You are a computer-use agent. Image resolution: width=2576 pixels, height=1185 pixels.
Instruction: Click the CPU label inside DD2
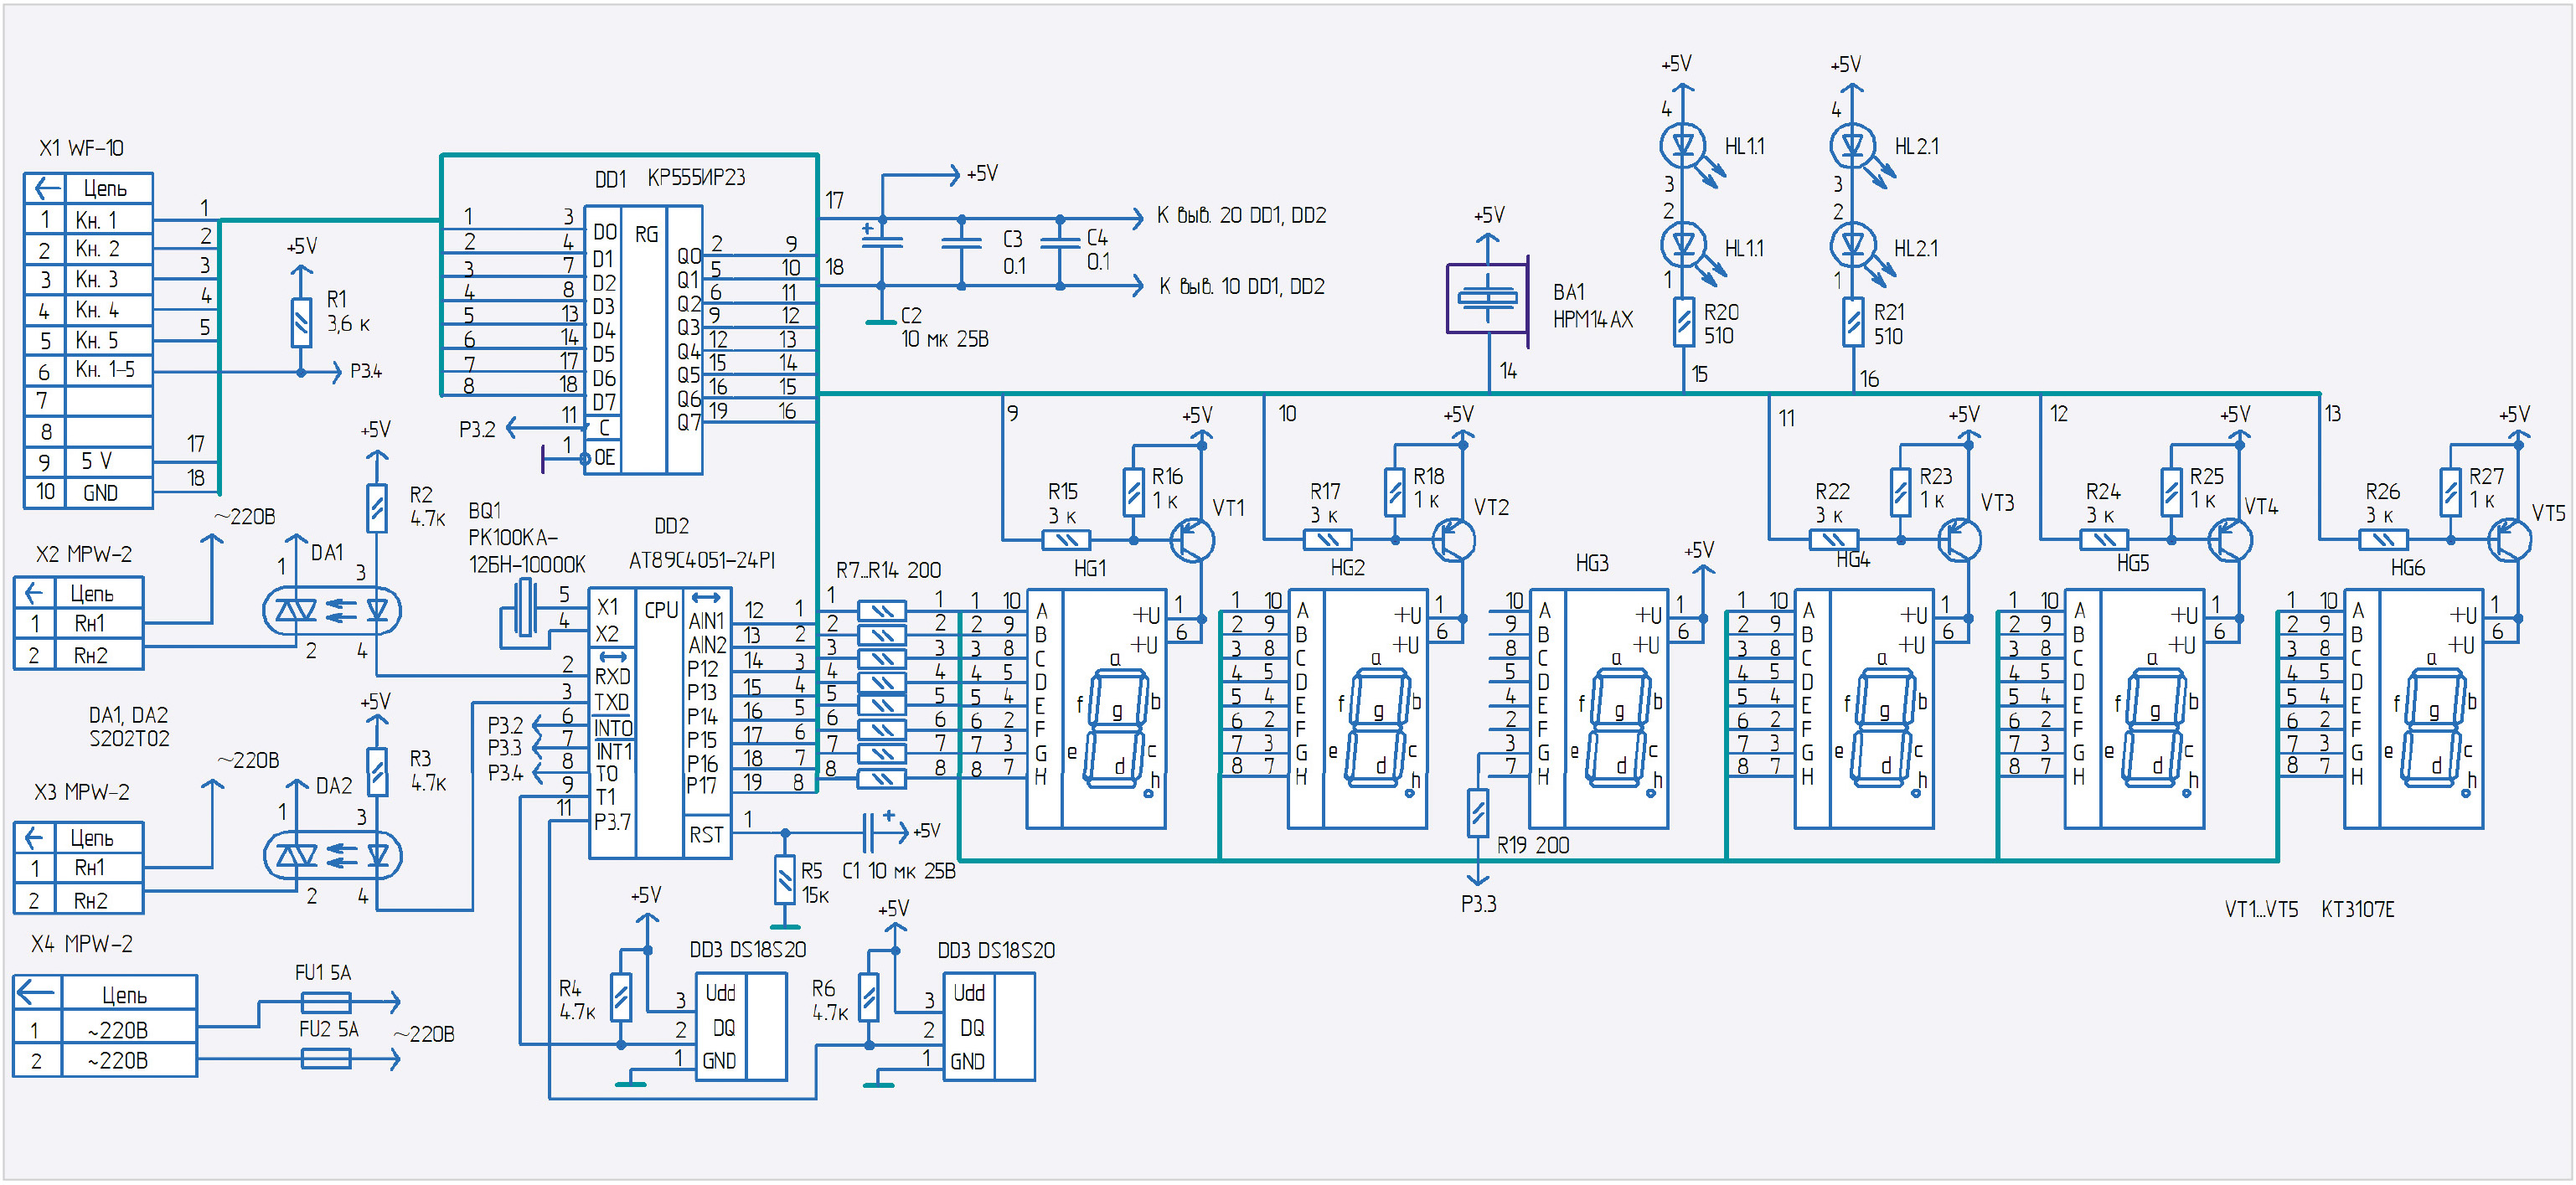661,610
